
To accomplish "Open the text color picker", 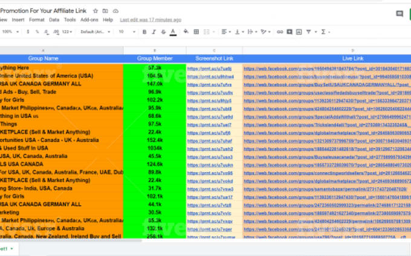I will [173, 32].
